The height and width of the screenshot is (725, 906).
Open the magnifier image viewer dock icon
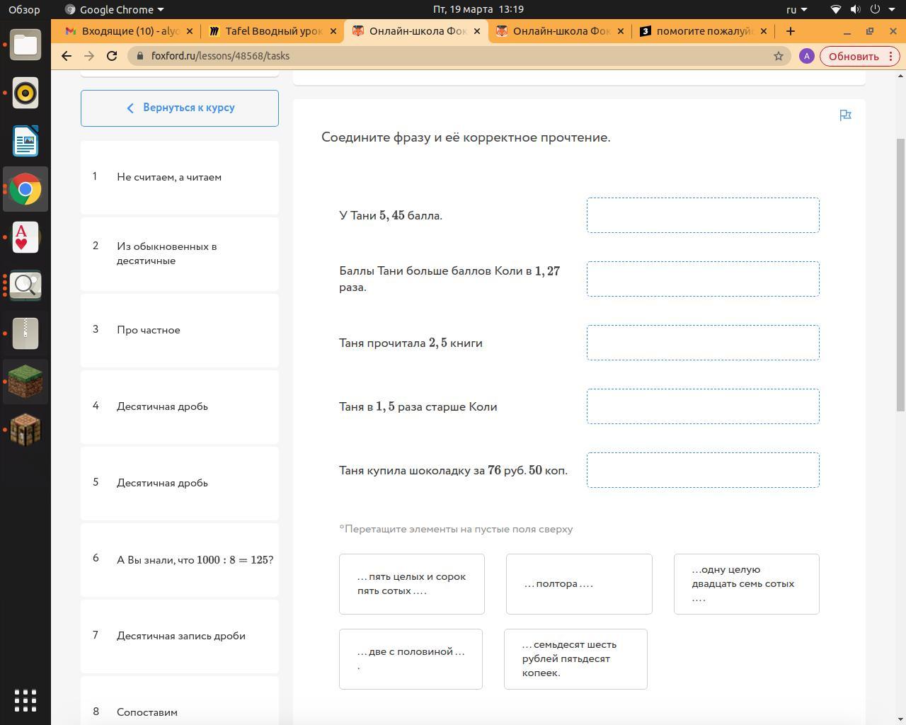click(25, 285)
